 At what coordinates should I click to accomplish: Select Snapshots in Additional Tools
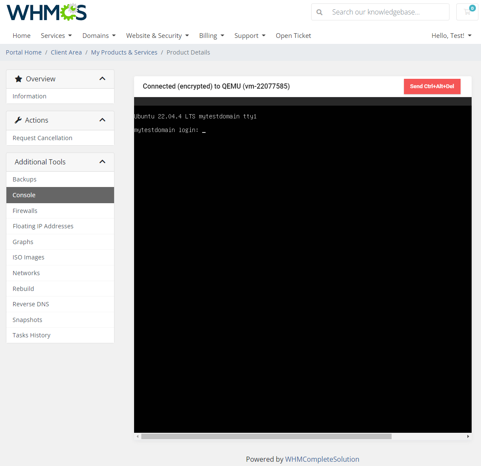point(27,319)
